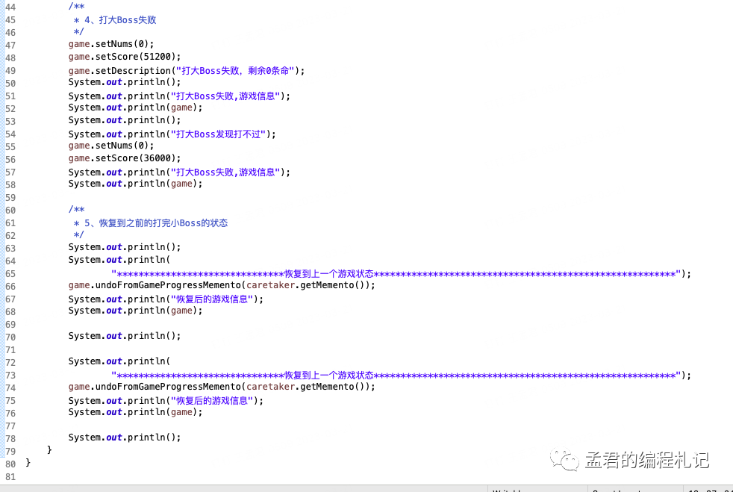Click the empty println() on line 78
Image resolution: width=733 pixels, height=492 pixels.
point(125,437)
